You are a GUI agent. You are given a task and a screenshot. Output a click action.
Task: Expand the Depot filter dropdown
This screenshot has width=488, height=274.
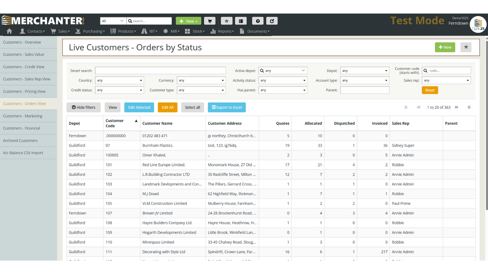click(364, 70)
